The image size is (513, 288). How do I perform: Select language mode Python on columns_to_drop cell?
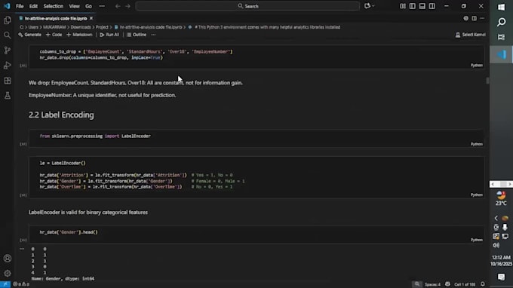pos(476,66)
